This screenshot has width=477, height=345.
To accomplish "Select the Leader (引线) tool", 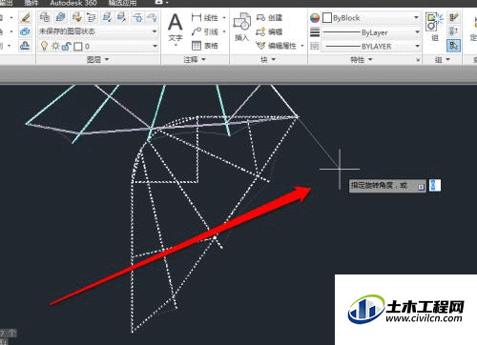I will tap(205, 31).
